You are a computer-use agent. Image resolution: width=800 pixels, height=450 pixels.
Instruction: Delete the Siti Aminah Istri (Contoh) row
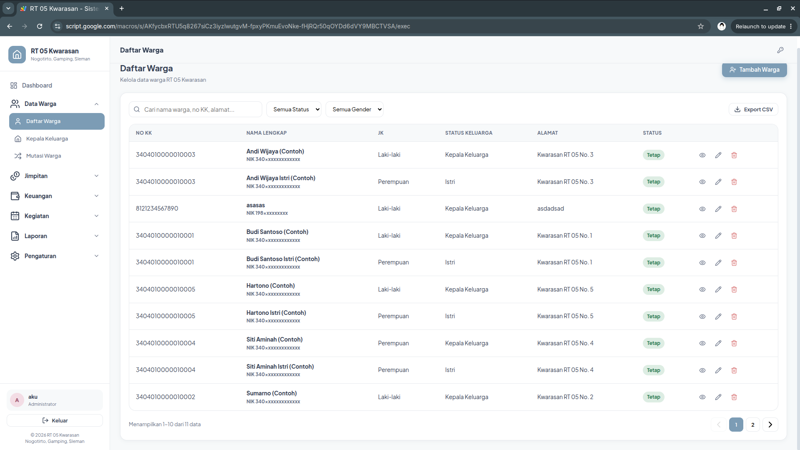point(734,370)
